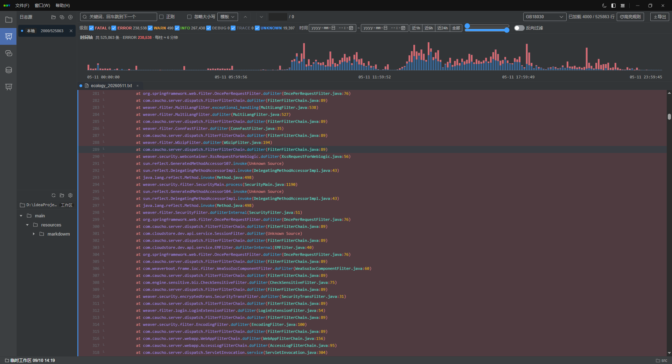672x364 pixels.
Task: Open the GB18030 encoding dropdown
Action: (545, 17)
